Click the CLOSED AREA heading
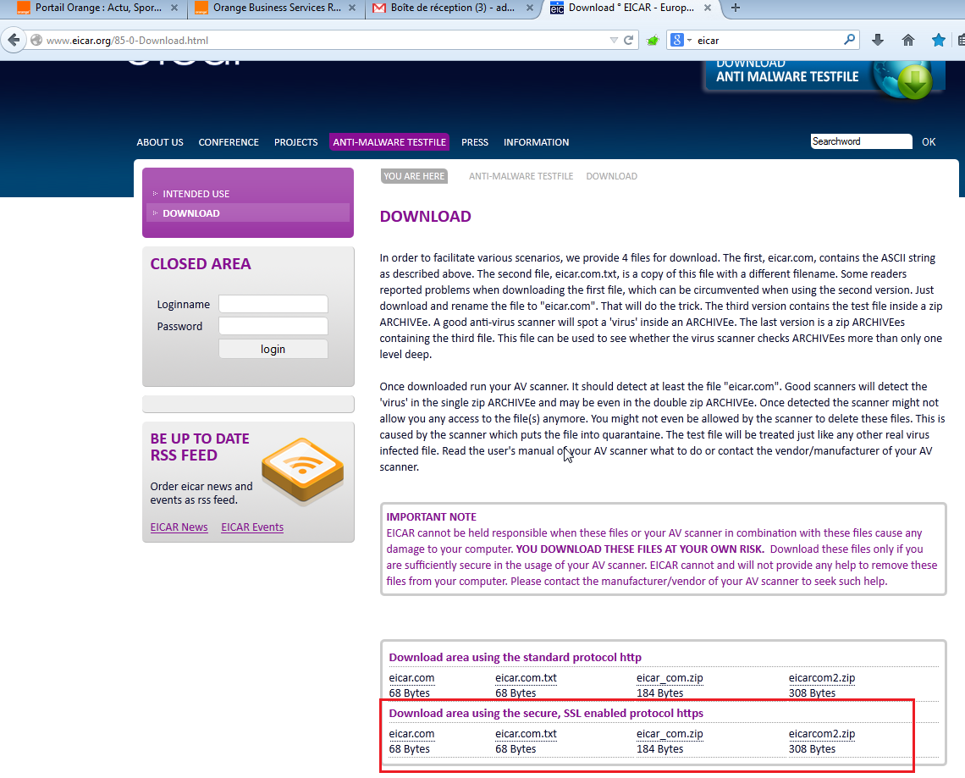Viewport: 965px width, 778px height. 201,264
